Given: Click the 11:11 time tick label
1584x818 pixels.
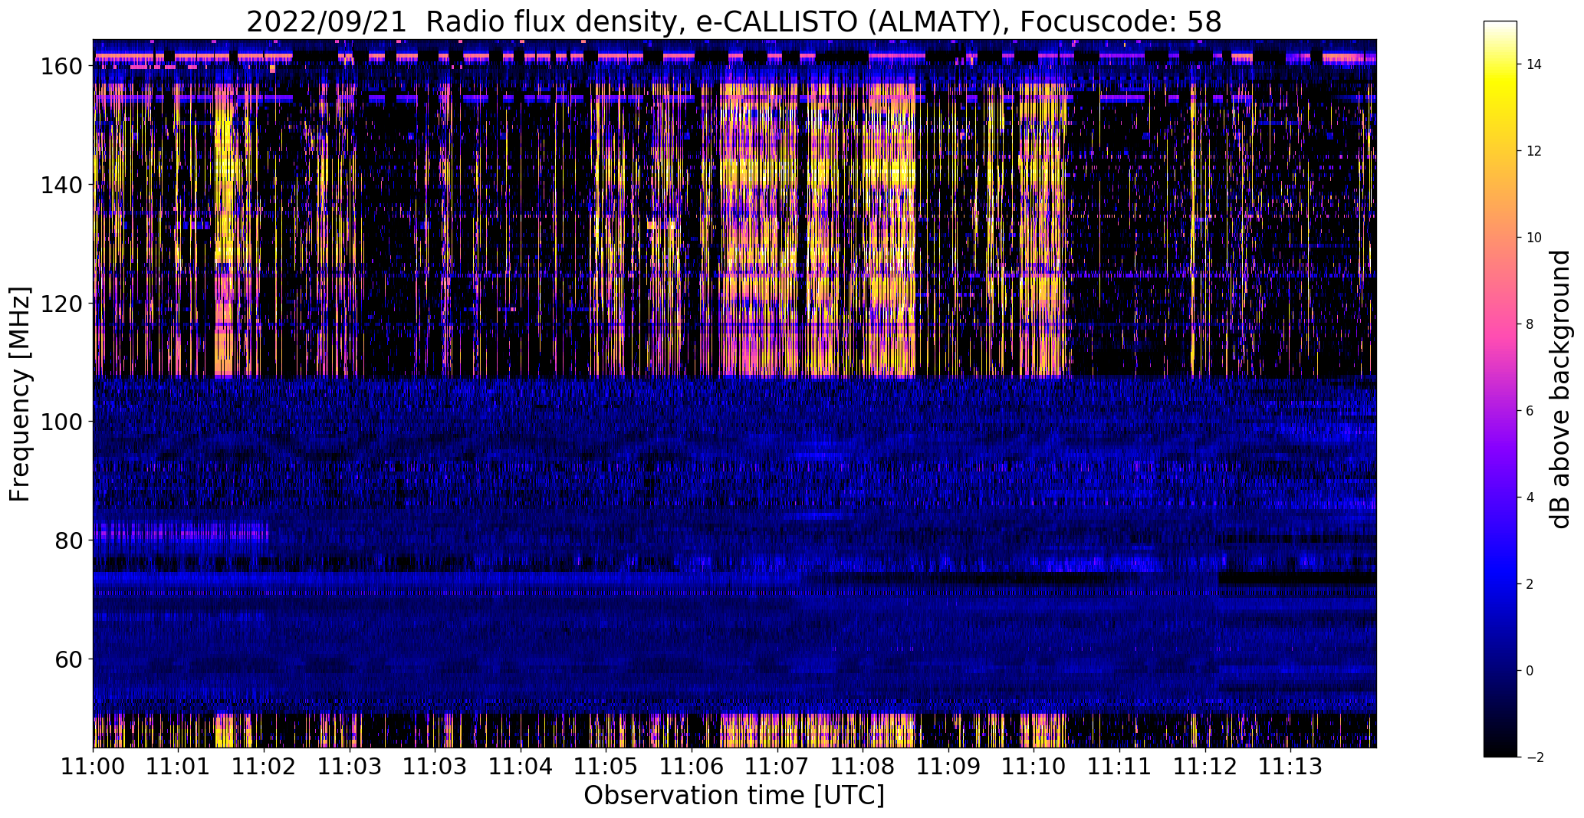Looking at the screenshot, I should coord(1120,767).
